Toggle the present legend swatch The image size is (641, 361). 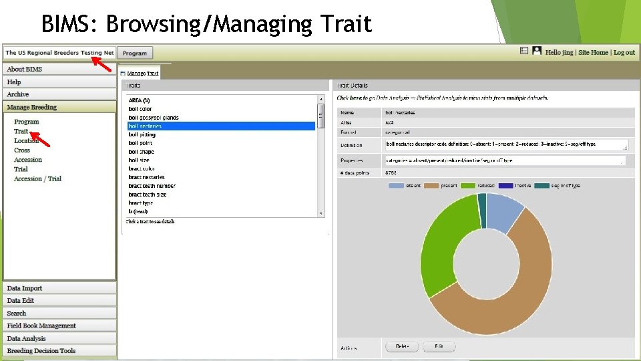point(431,185)
